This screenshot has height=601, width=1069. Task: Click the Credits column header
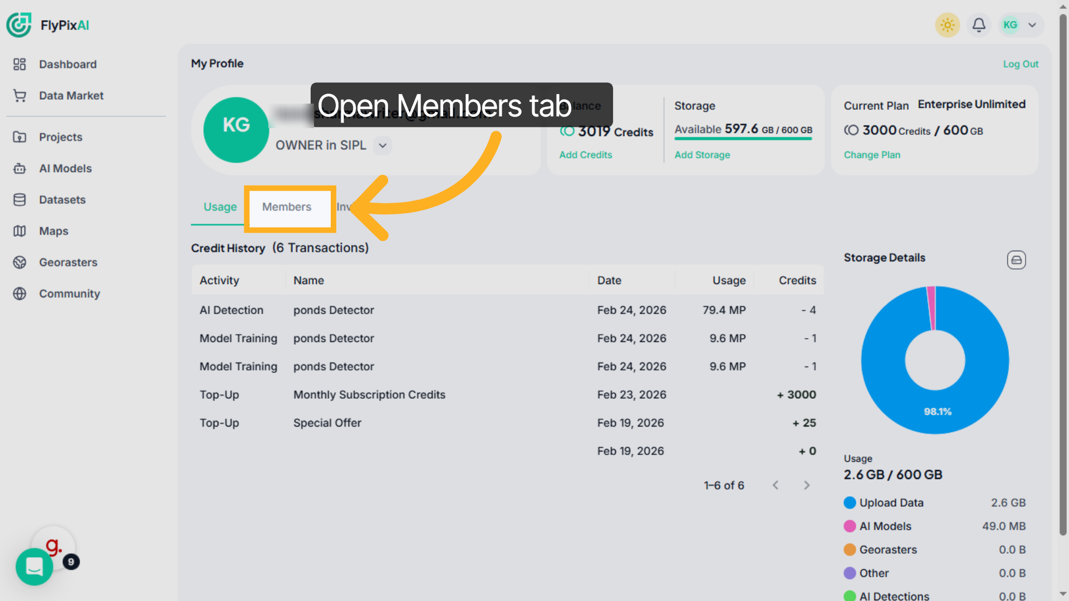tap(797, 280)
